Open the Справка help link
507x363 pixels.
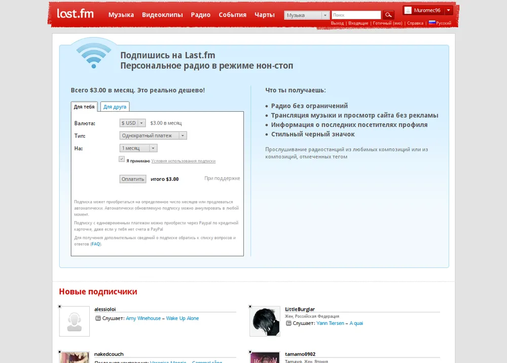pos(415,23)
